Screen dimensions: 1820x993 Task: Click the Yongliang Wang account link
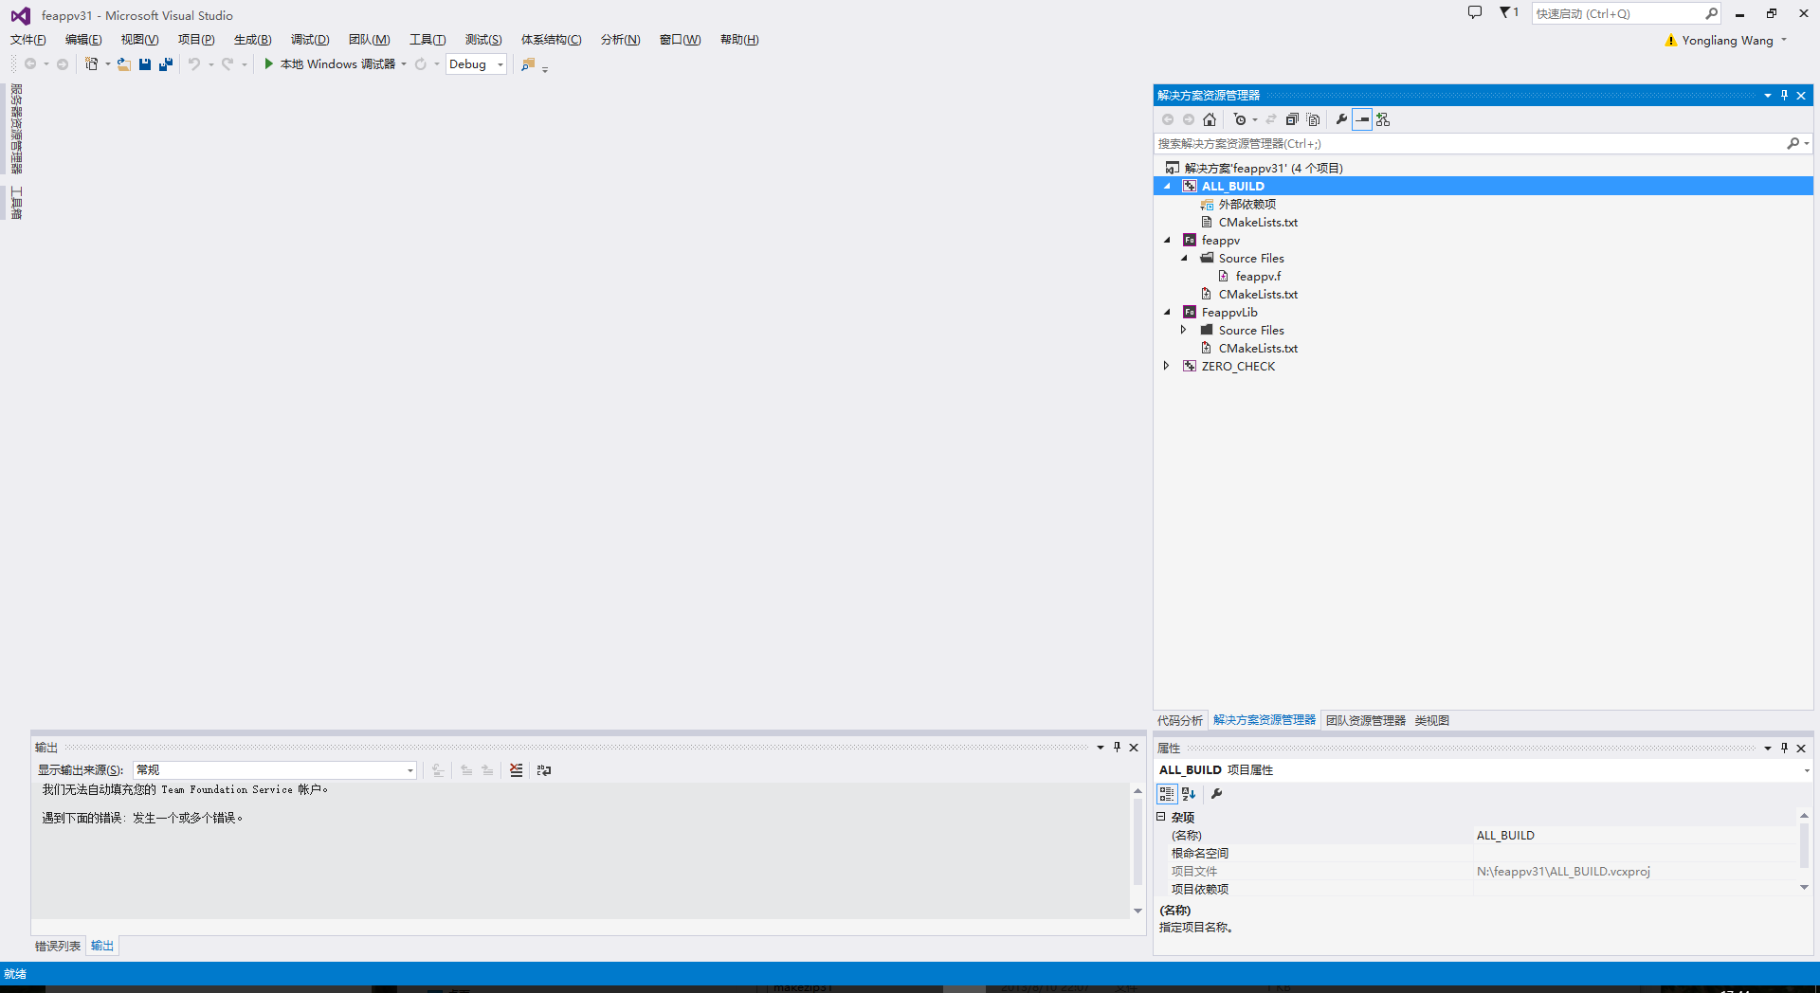(1727, 40)
